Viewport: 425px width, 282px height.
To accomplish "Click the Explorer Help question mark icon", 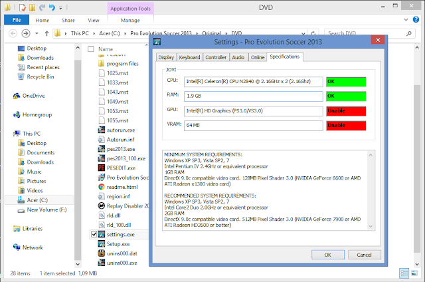I will pos(416,19).
